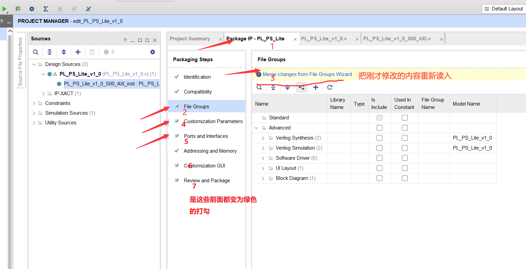Click the Sources panel search icon
Image resolution: width=526 pixels, height=269 pixels.
pos(35,52)
